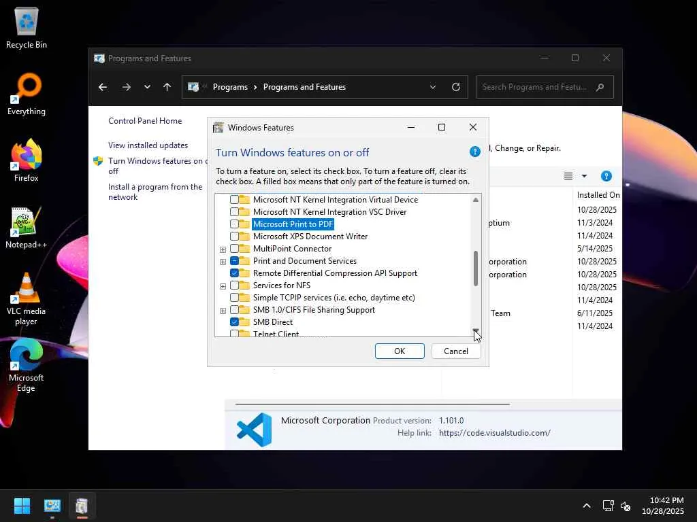Screen dimensions: 697x522
Task: Enable Microsoft XPS Document Writer checkbox
Action: tap(234, 236)
